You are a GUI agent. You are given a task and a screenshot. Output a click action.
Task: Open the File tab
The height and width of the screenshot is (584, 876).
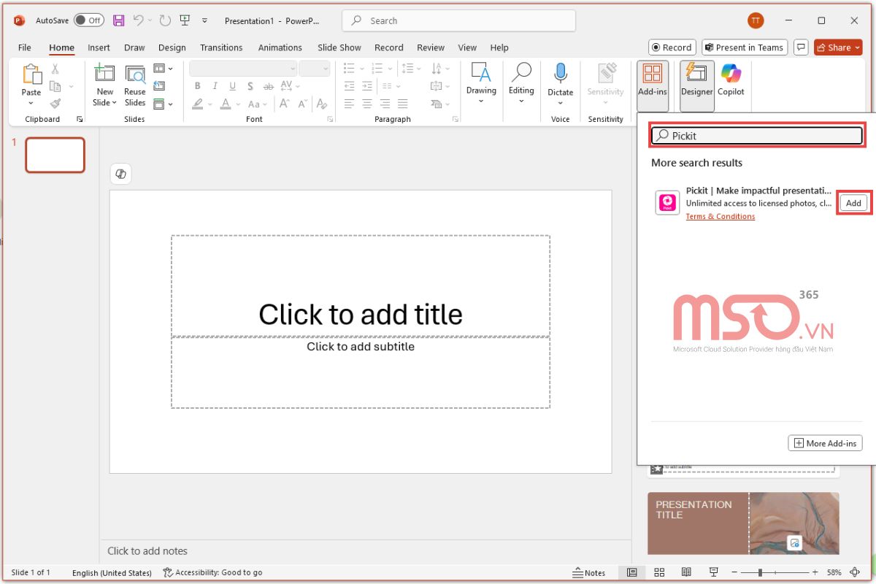25,47
